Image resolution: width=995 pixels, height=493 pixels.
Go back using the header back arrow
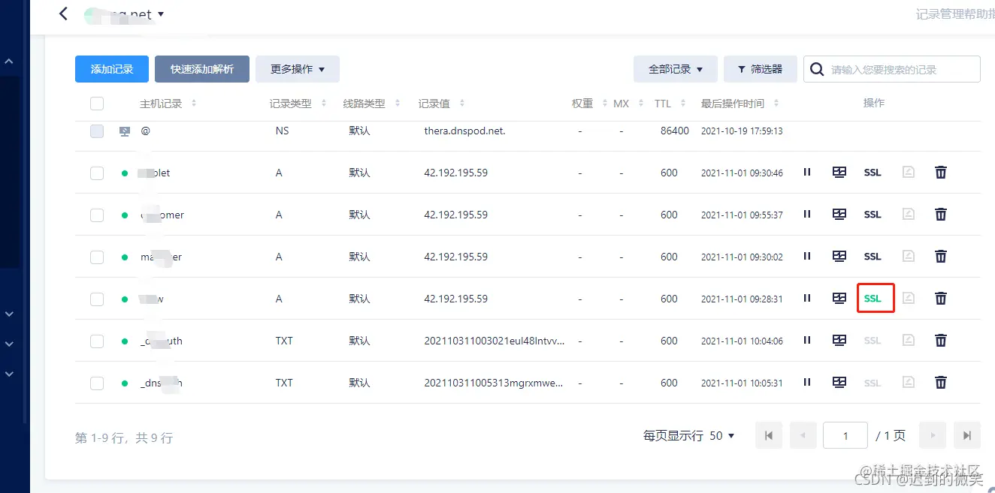click(x=63, y=14)
